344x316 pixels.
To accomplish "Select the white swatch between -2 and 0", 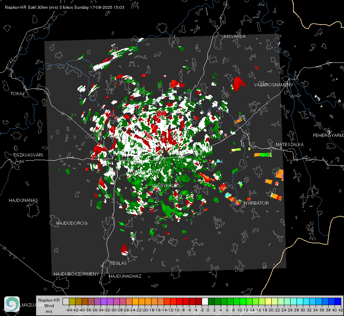I will click(x=205, y=301).
